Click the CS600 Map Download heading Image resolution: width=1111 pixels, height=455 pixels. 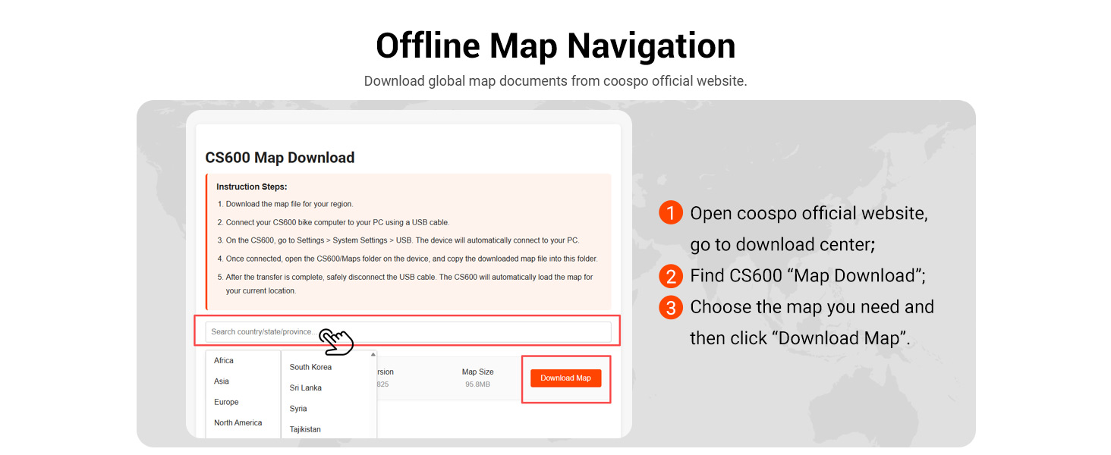[280, 158]
